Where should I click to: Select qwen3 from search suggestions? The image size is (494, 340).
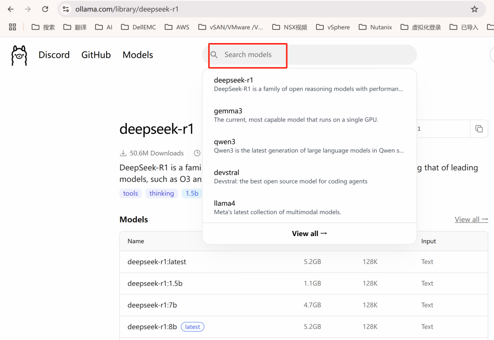coord(309,146)
